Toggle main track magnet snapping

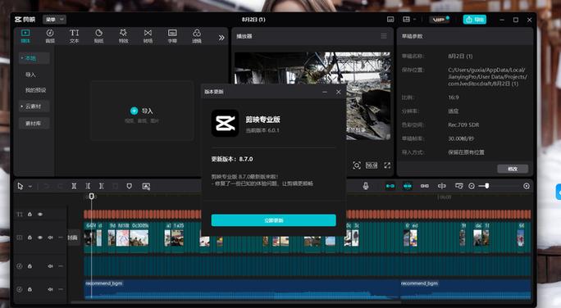(x=390, y=186)
